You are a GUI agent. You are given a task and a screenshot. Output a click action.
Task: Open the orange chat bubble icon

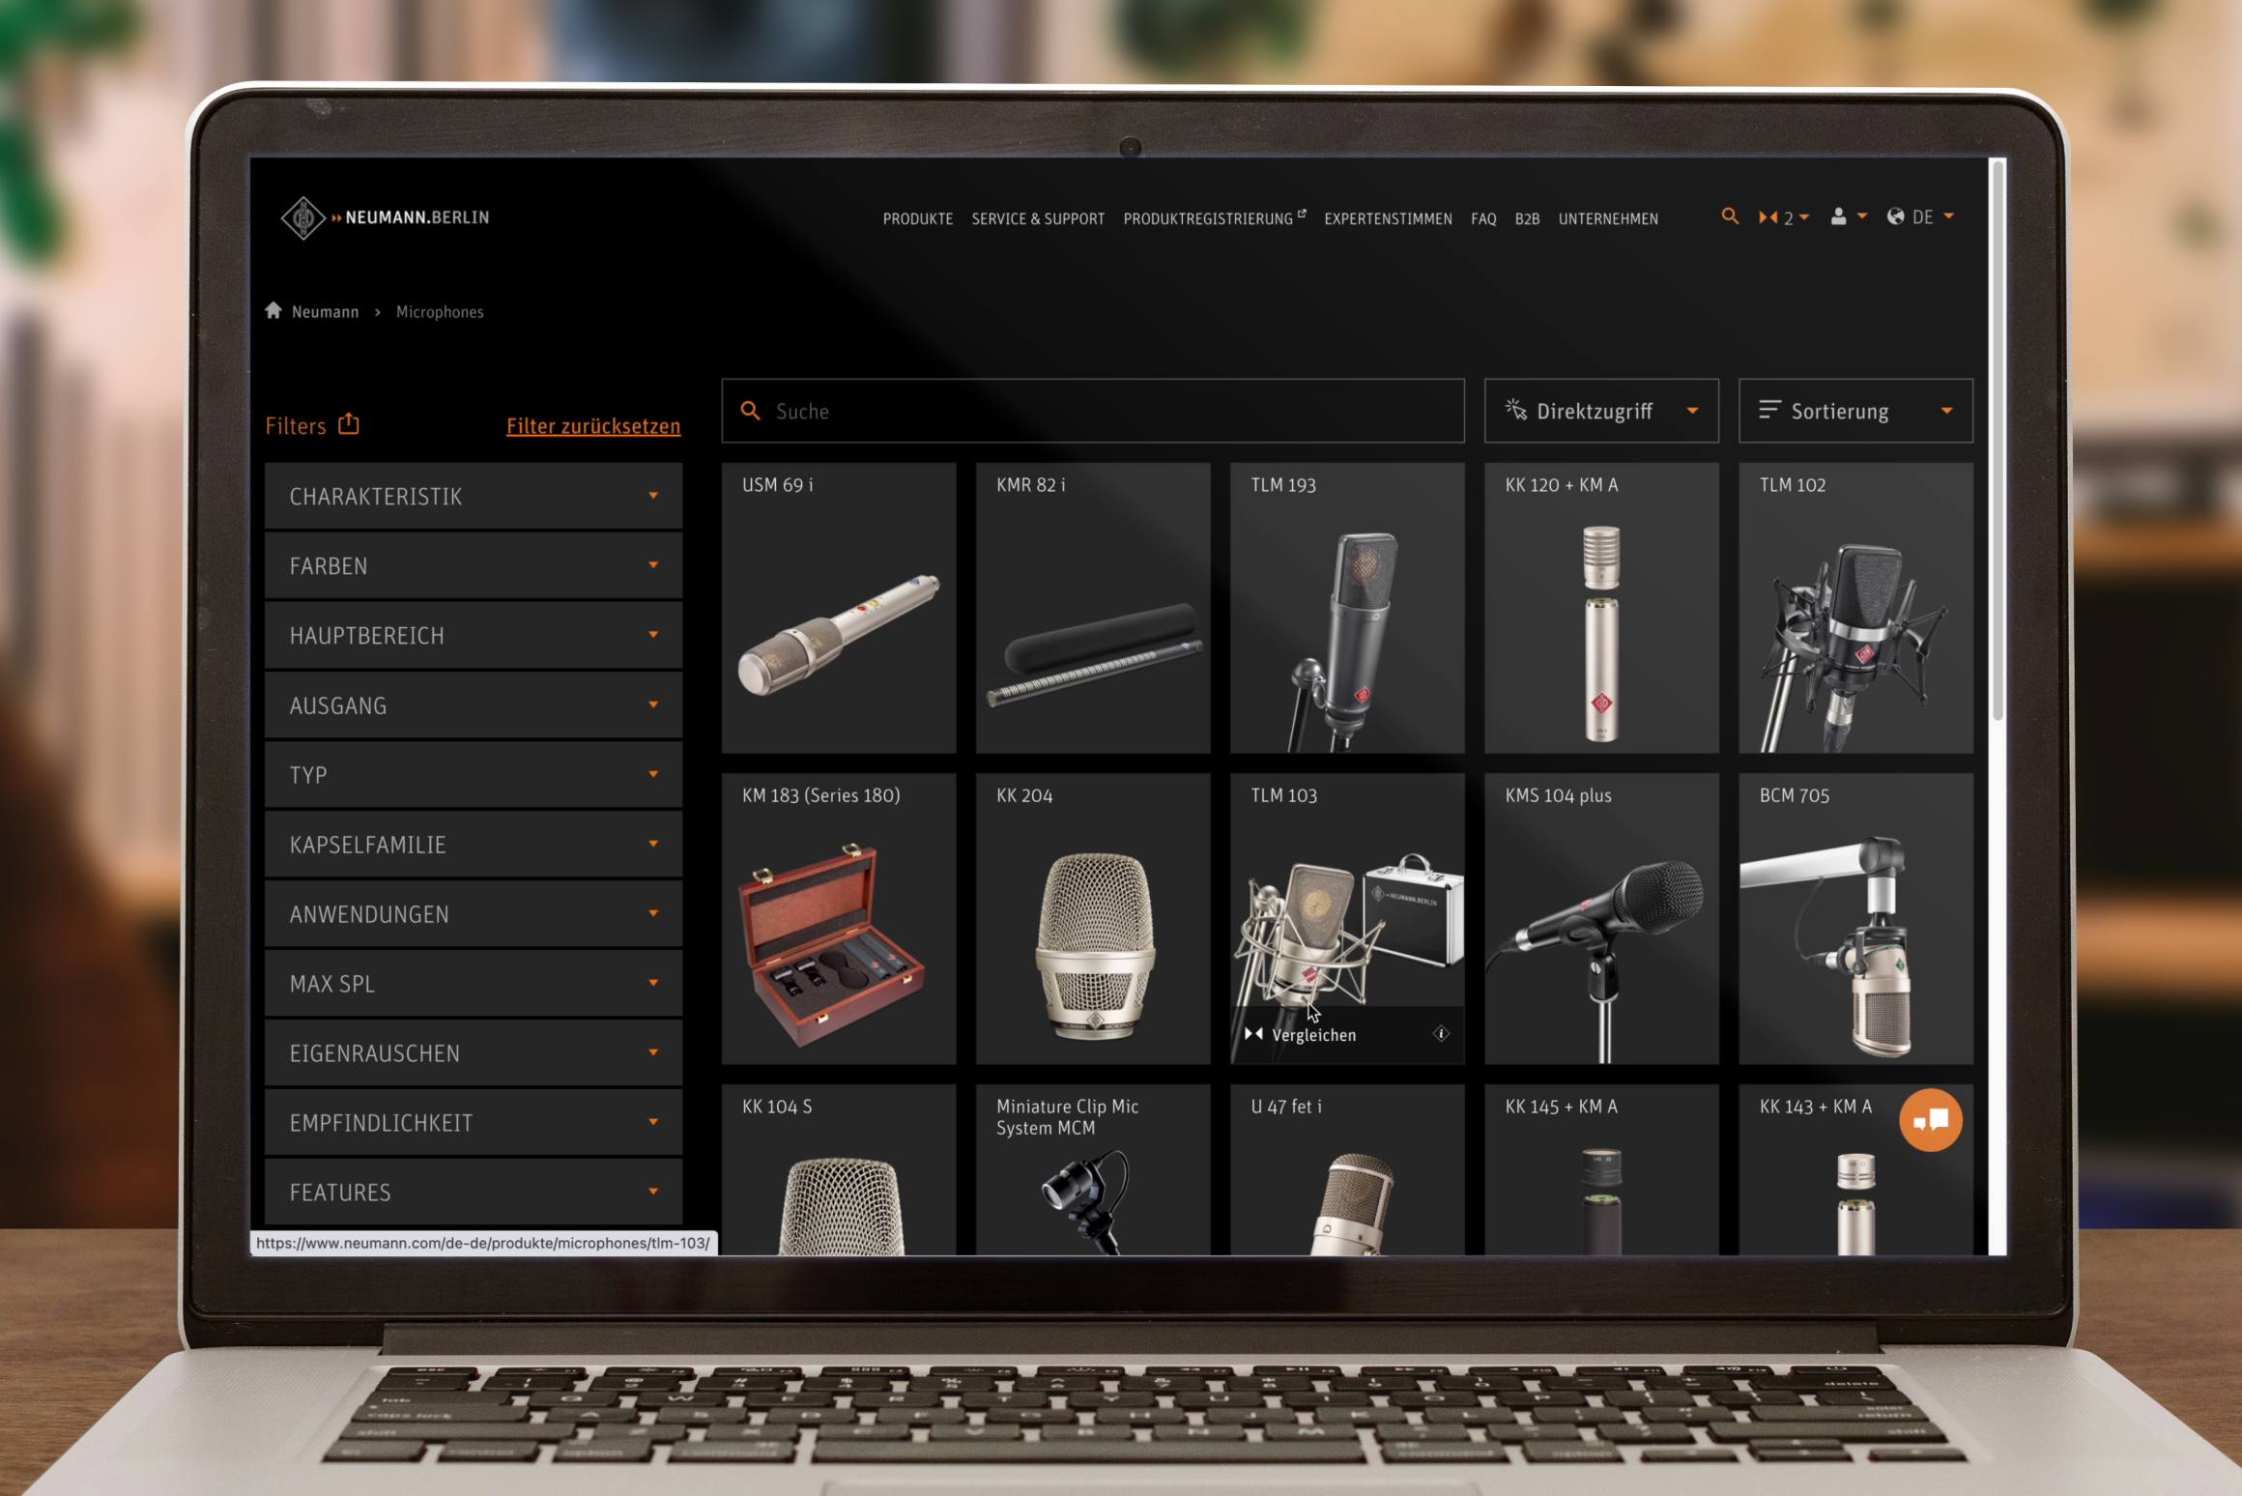pyautogui.click(x=1930, y=1120)
